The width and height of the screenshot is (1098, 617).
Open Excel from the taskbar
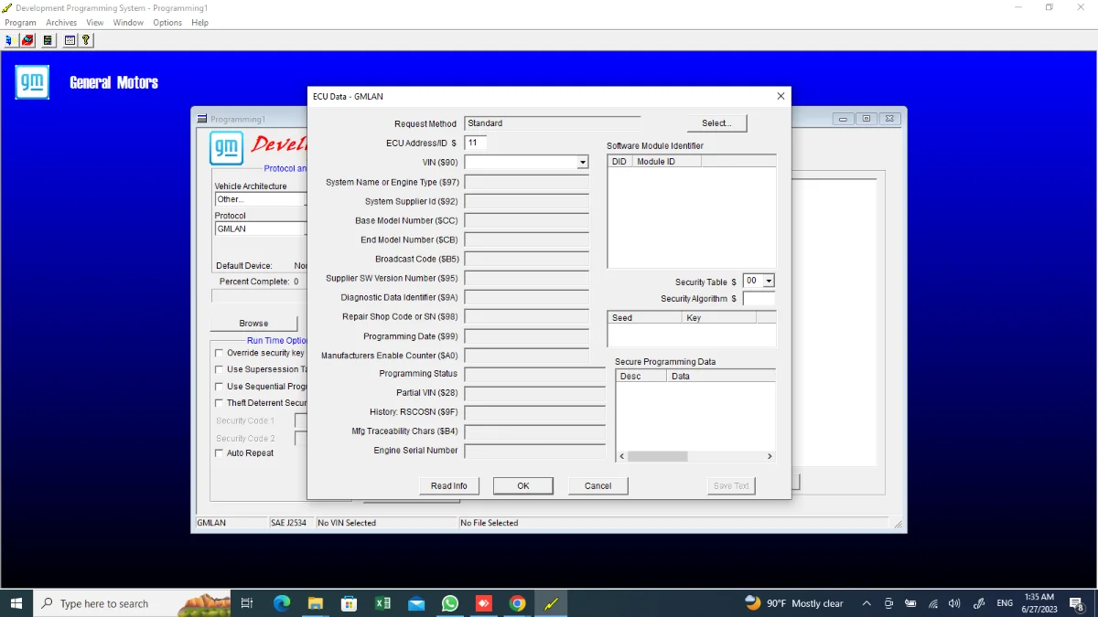point(383,603)
